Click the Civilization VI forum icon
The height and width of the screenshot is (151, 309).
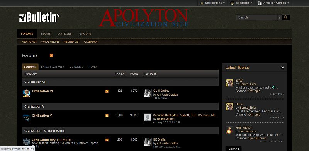tap(26, 93)
